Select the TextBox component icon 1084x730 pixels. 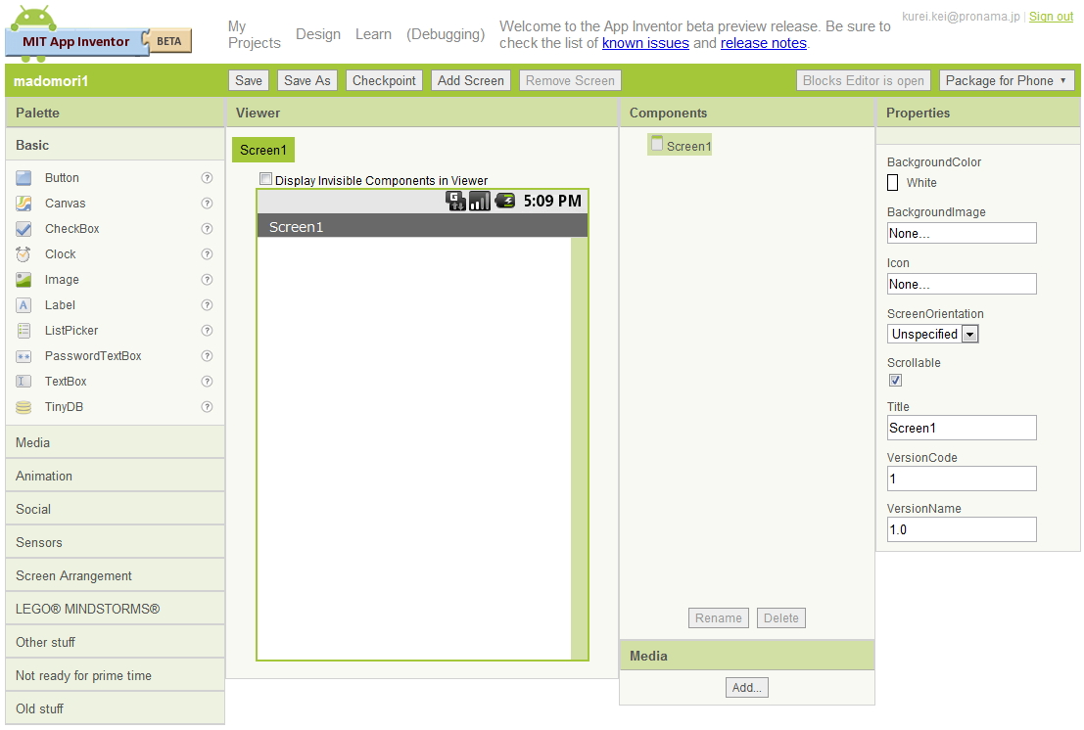point(24,382)
